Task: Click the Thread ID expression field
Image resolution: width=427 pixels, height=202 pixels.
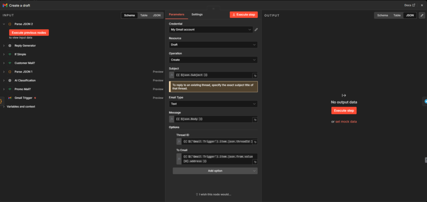Action: 217,142
